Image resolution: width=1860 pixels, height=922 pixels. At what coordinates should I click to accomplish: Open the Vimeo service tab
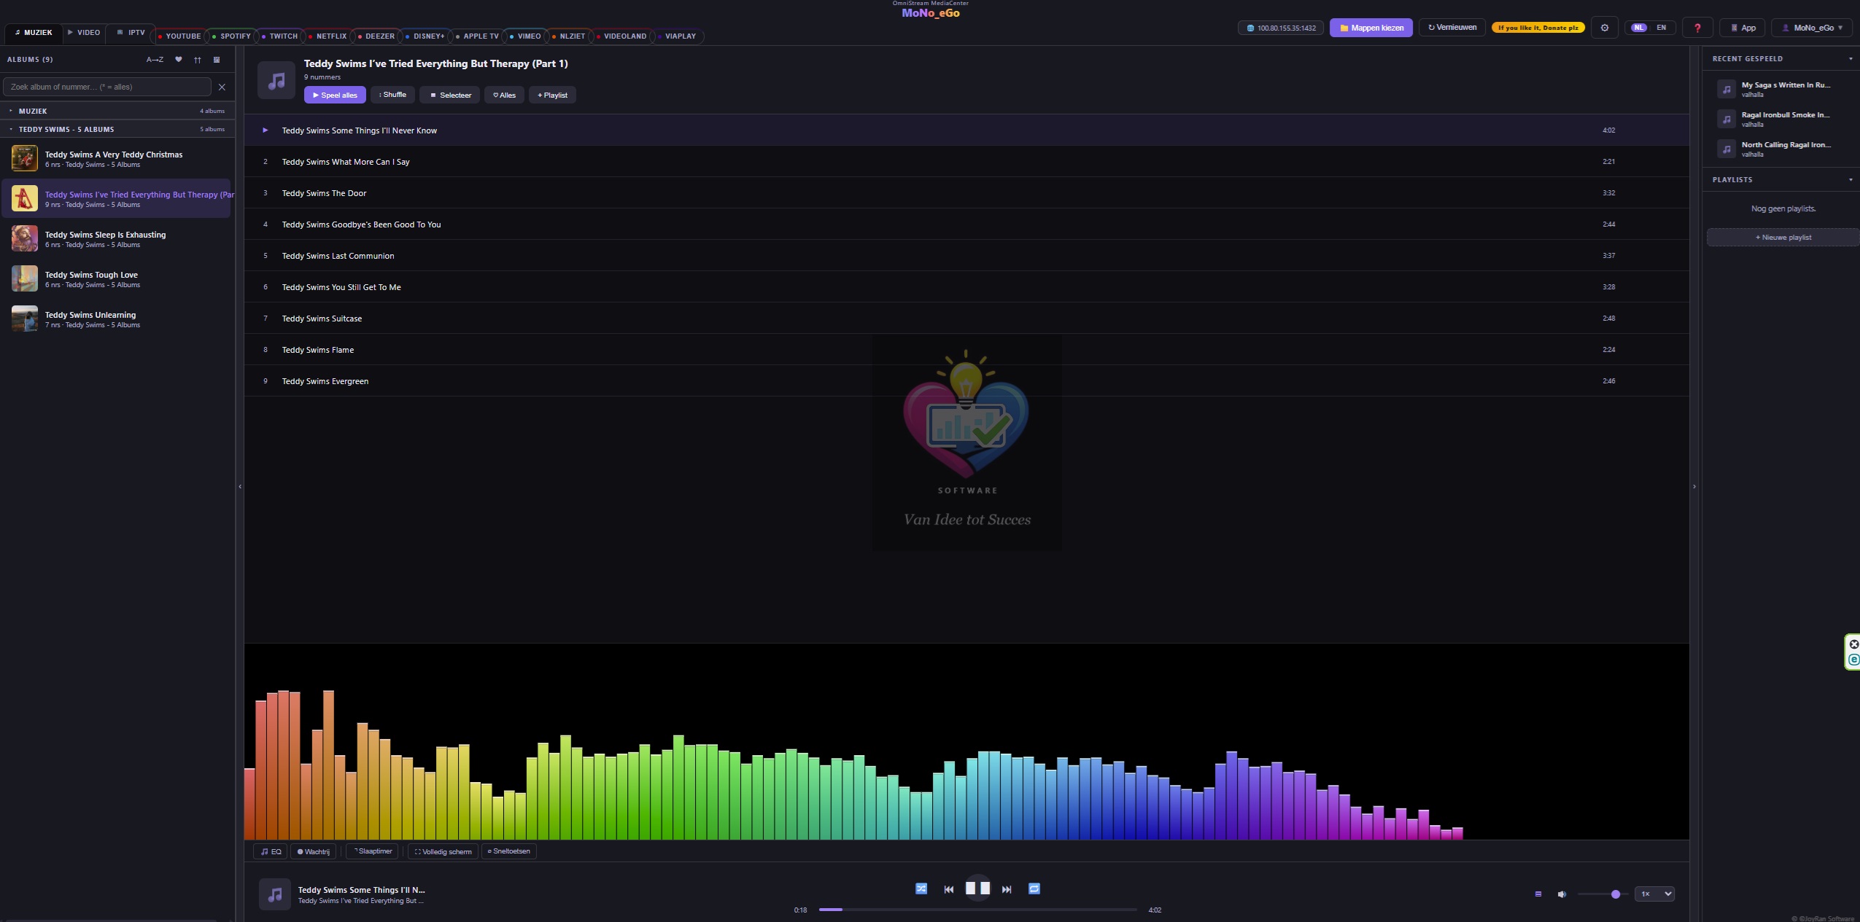click(x=525, y=36)
